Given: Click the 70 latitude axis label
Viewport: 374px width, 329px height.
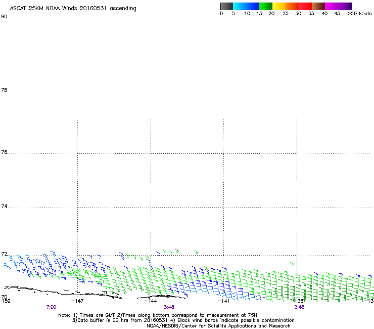Looking at the screenshot, I should click(4, 297).
